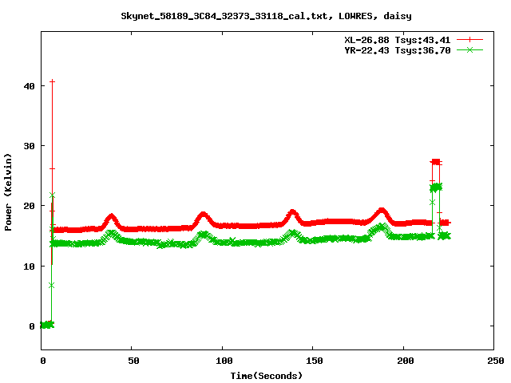Click the y-axis tick label 30
This screenshot has height=383, width=511.
tap(30, 146)
